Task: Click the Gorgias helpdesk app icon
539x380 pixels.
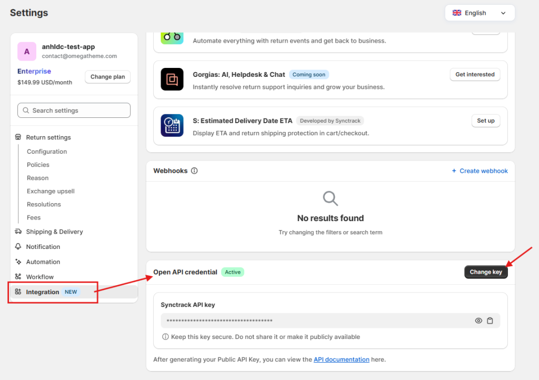Action: tap(172, 78)
